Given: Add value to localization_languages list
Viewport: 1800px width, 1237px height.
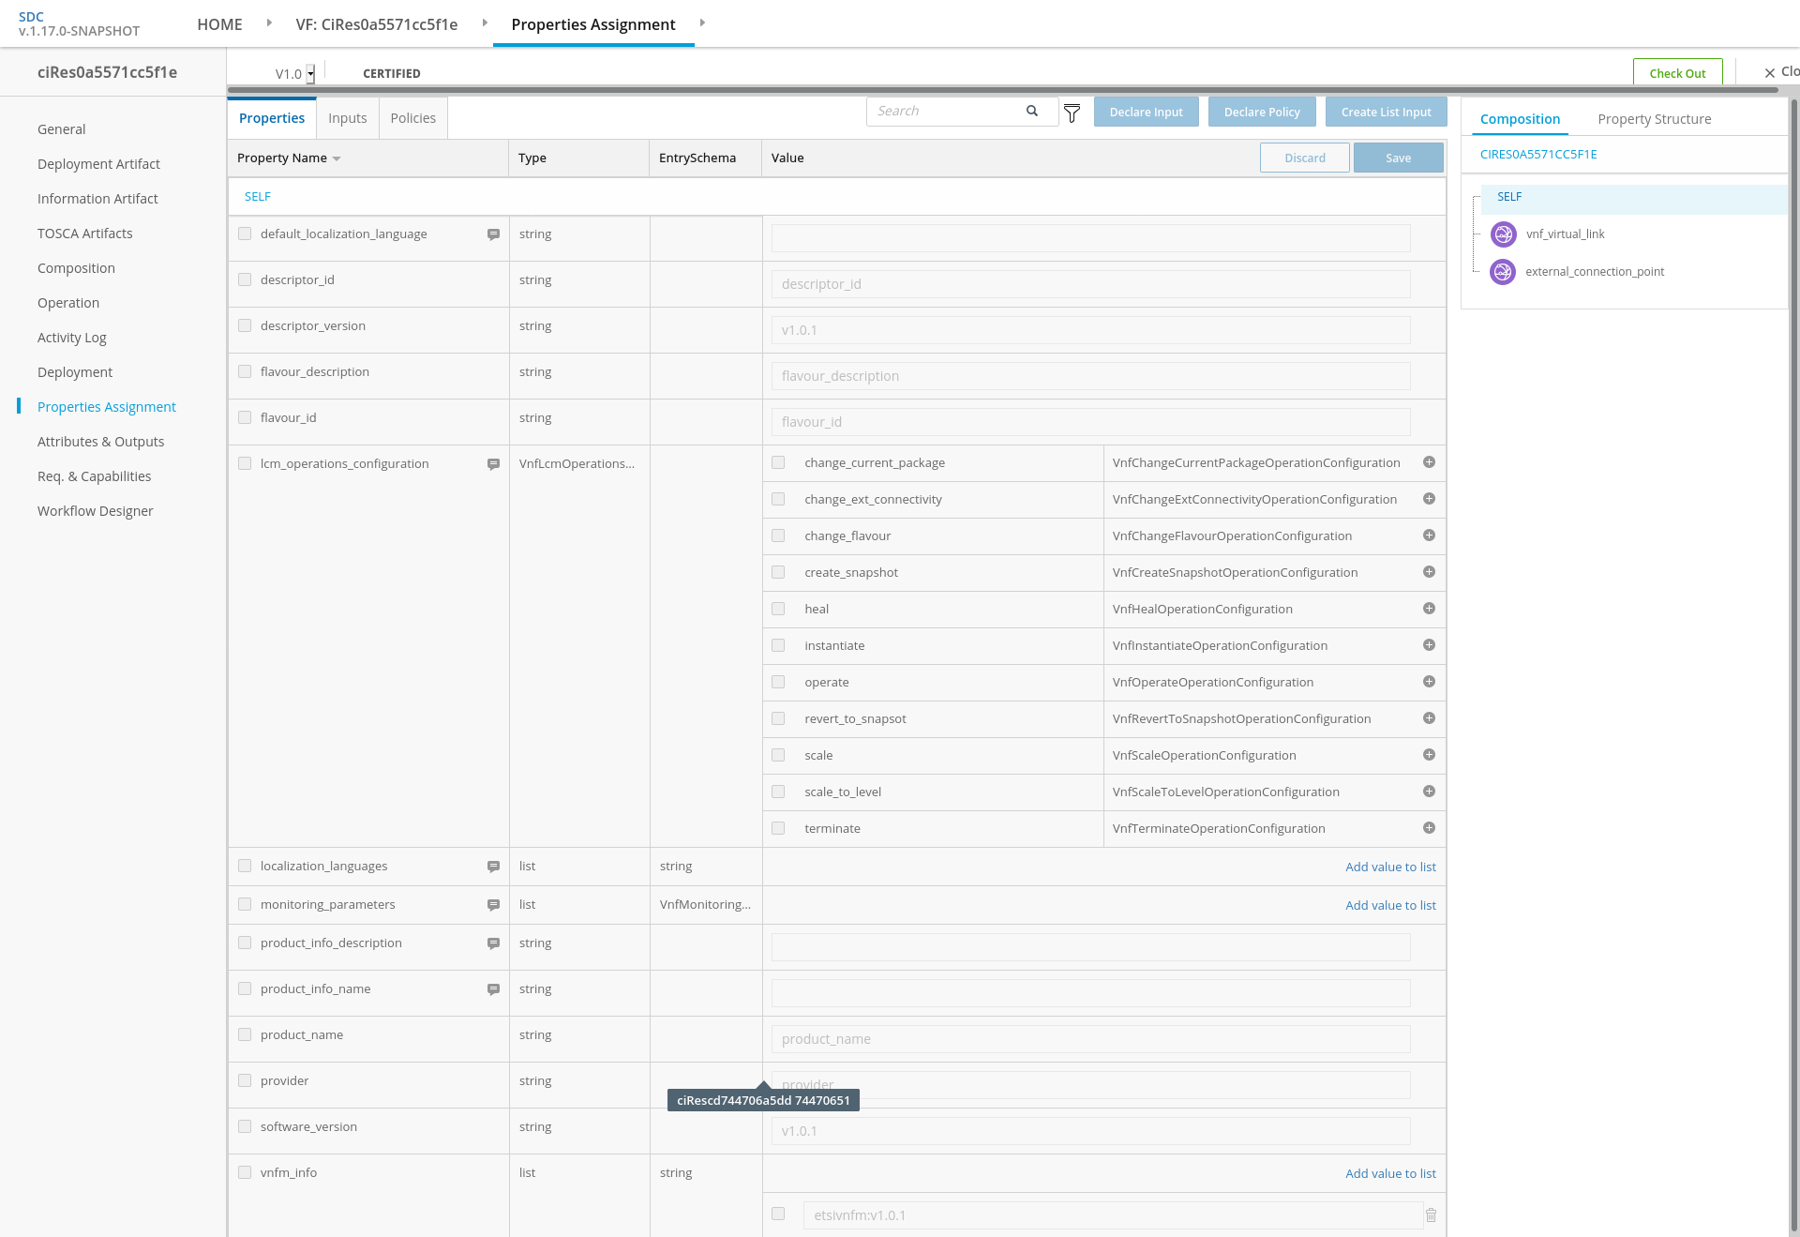Looking at the screenshot, I should click(x=1390, y=867).
